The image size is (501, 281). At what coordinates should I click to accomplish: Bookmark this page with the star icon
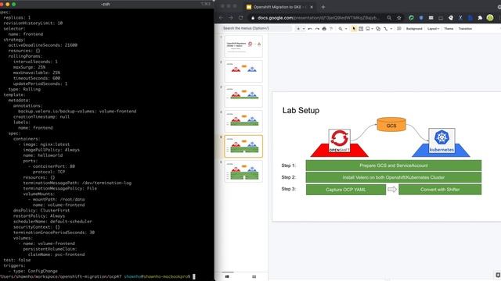(399, 18)
